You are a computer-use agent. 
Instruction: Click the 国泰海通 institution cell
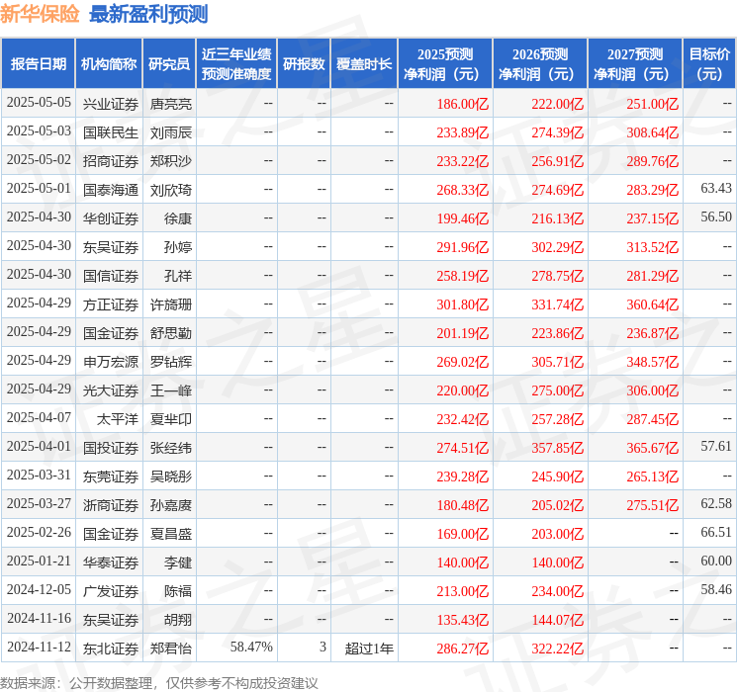(111, 190)
